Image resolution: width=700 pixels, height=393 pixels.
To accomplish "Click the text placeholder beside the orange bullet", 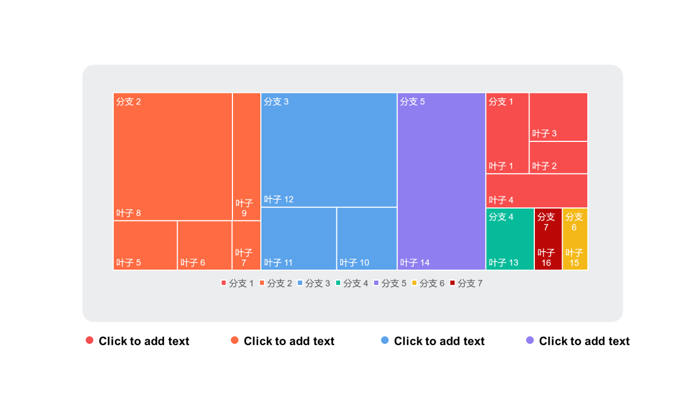I will point(289,341).
